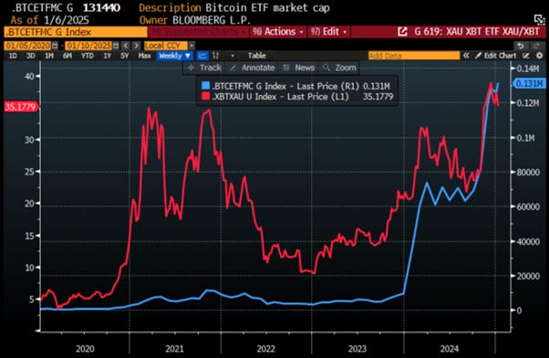Open the Local CCY currency dropdown arrow
Screen dimensions: 549x358
click(192, 46)
